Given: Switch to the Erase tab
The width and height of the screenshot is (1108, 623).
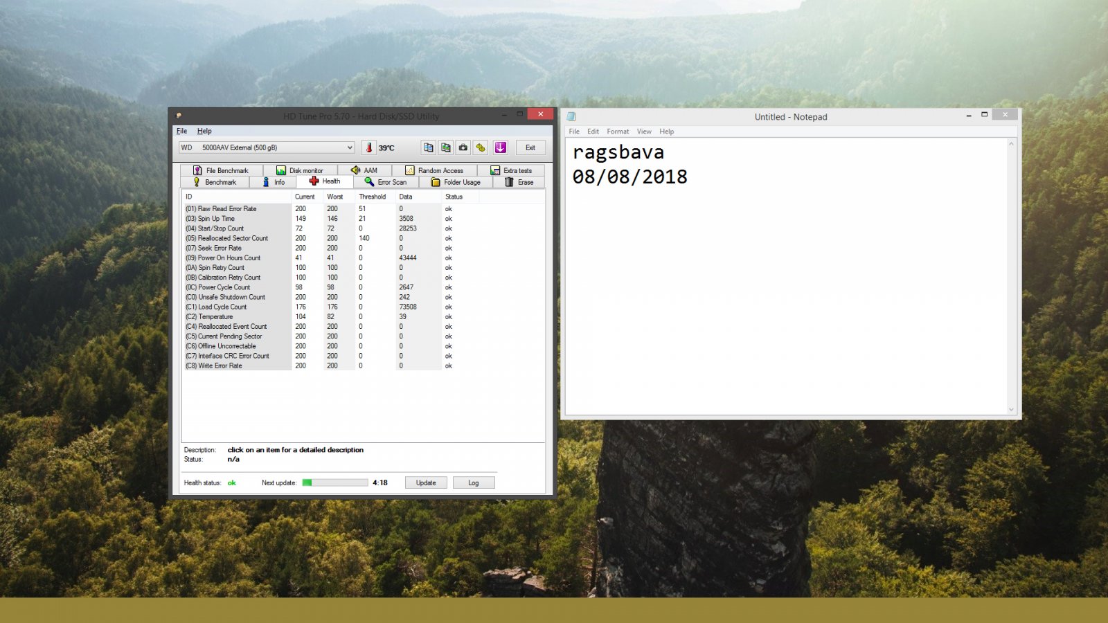Looking at the screenshot, I should click(519, 182).
